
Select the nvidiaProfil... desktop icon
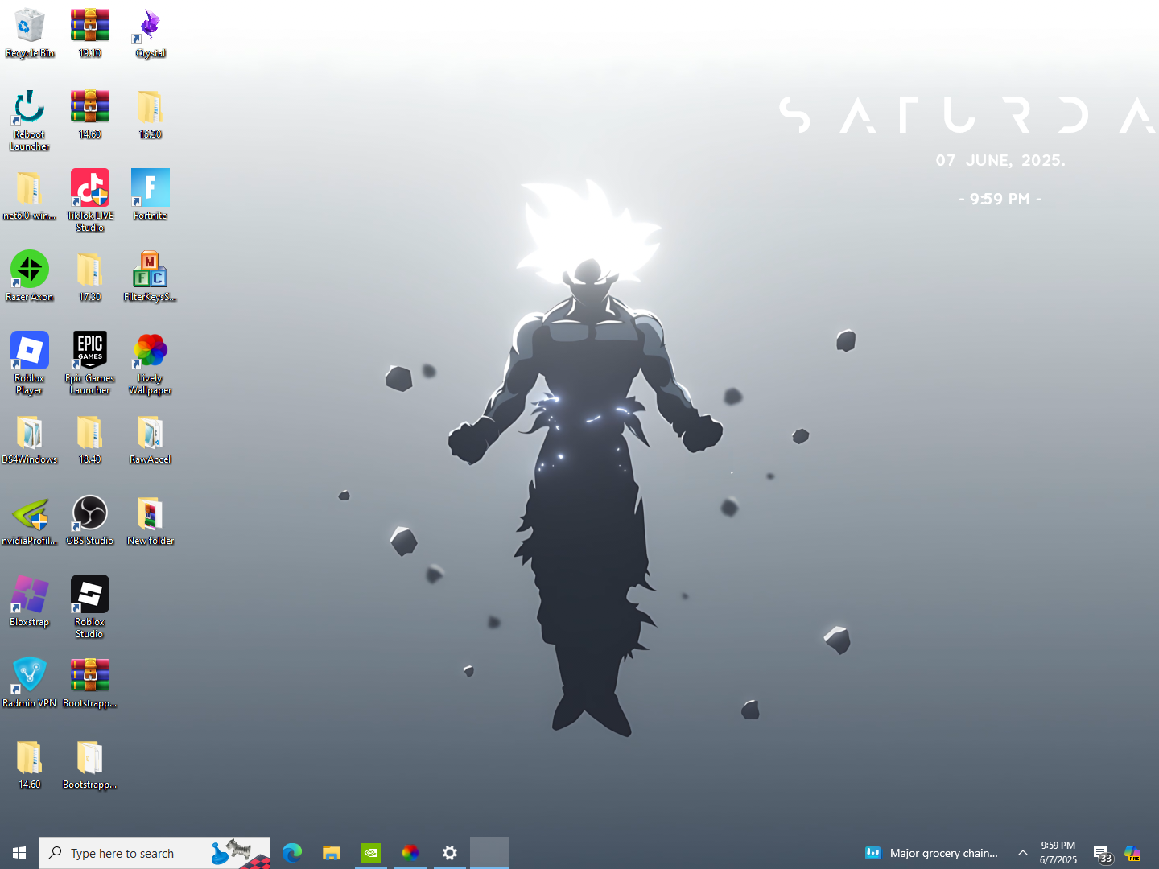tap(30, 521)
